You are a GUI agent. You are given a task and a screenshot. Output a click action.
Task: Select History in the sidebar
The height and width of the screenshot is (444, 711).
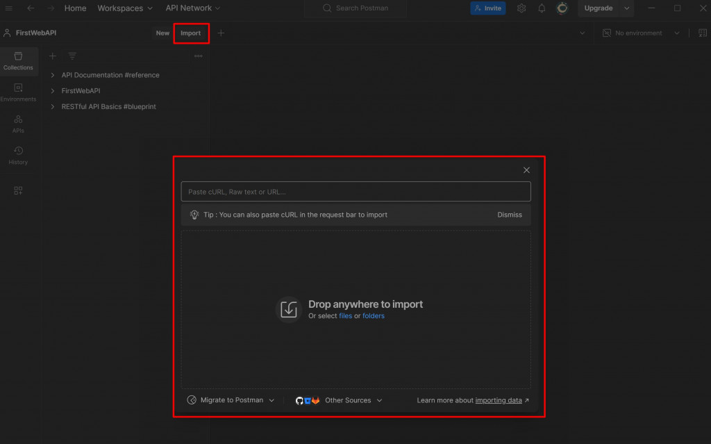pos(18,156)
